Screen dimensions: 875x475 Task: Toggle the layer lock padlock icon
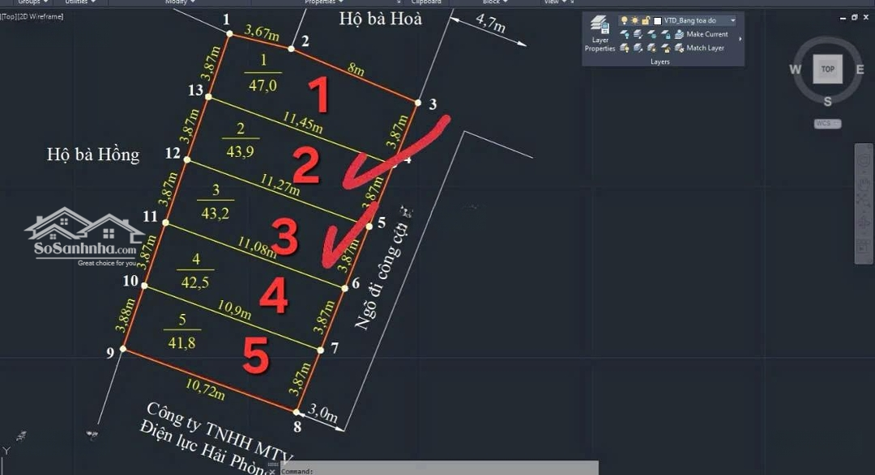coord(646,20)
